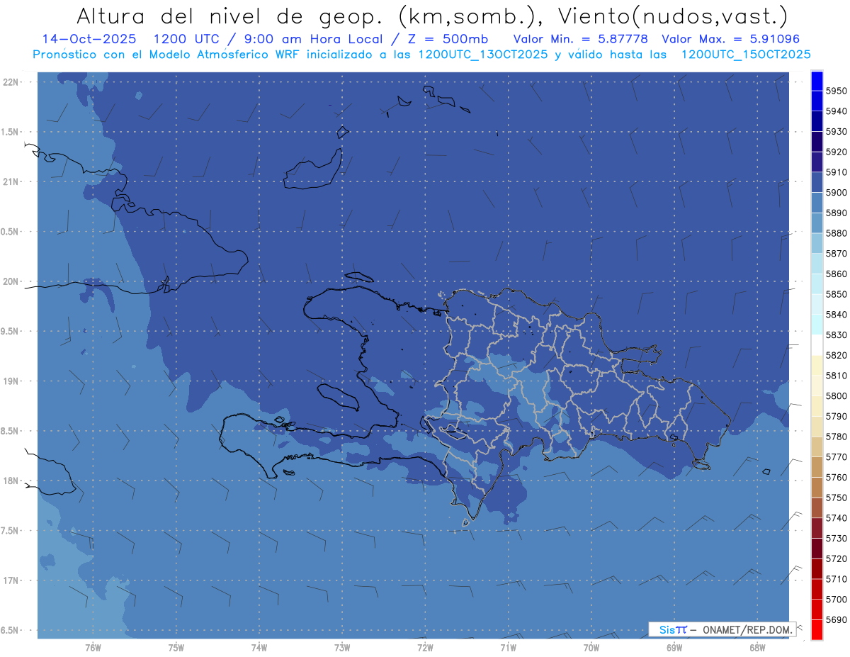Click the 5690 colorbar value label
The image size is (850, 657).
[837, 619]
